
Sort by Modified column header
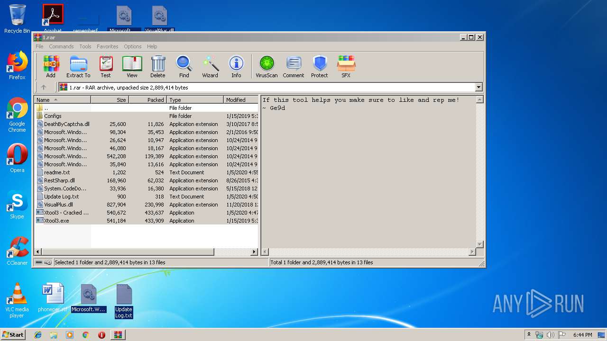241,100
